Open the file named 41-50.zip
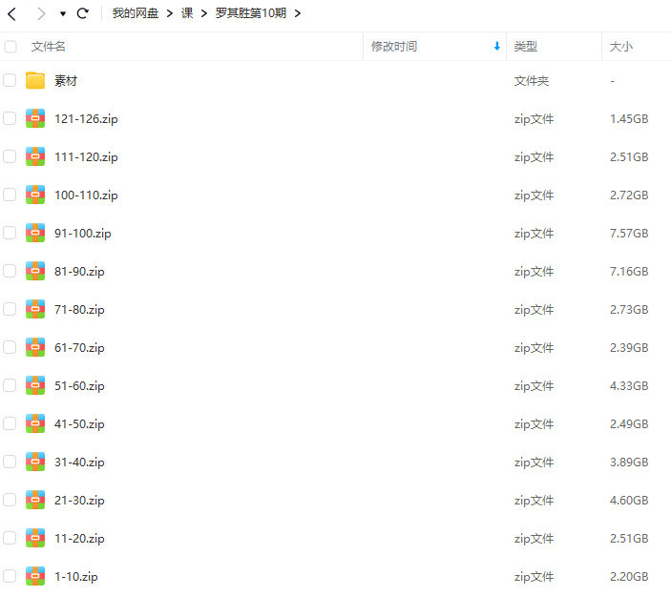The image size is (671, 596). click(79, 423)
